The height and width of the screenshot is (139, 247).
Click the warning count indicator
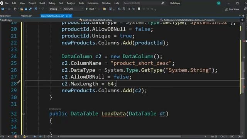pos(25,136)
